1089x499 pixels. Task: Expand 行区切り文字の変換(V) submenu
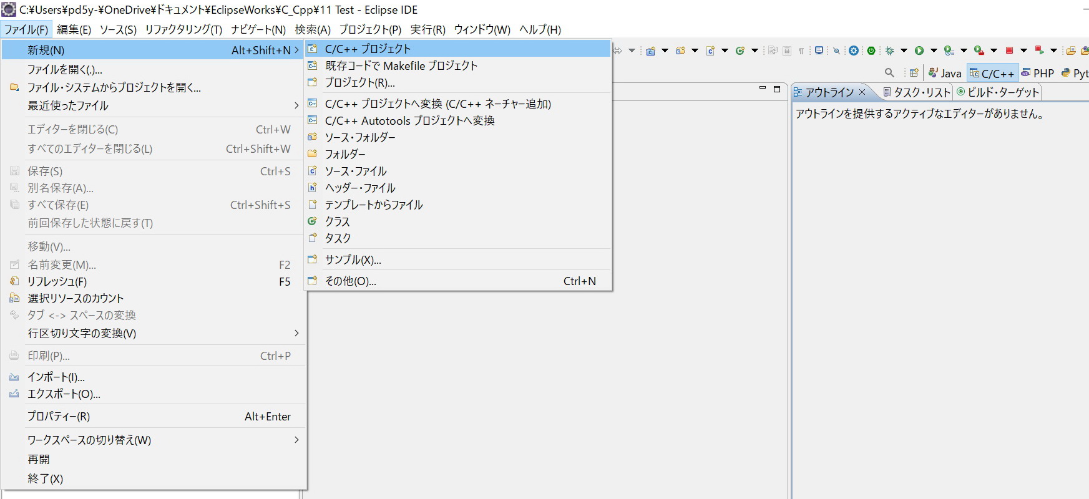(154, 333)
